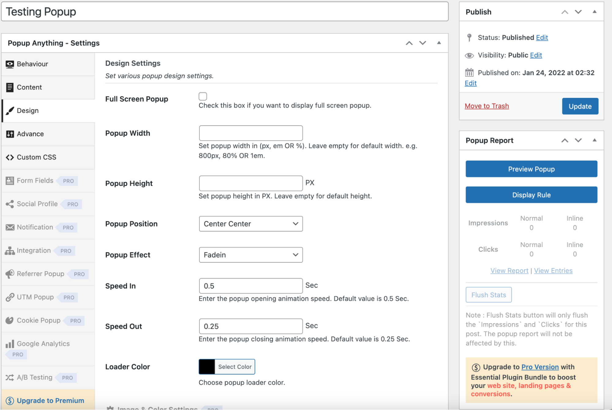Open the Notification PRO tab

pyautogui.click(x=48, y=227)
